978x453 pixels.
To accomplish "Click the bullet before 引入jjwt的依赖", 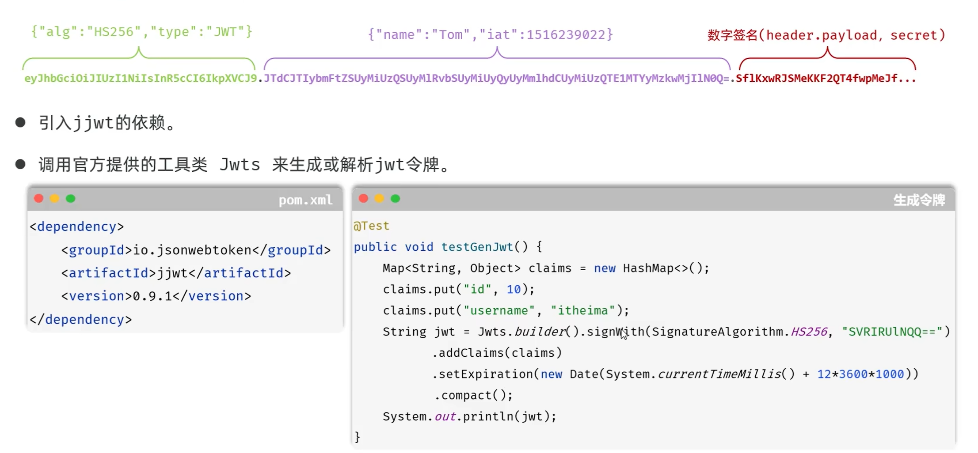I will 20,122.
